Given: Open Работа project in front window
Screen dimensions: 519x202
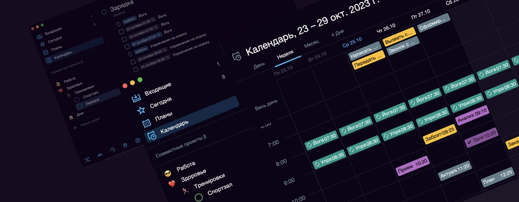Looking at the screenshot, I should (x=186, y=167).
